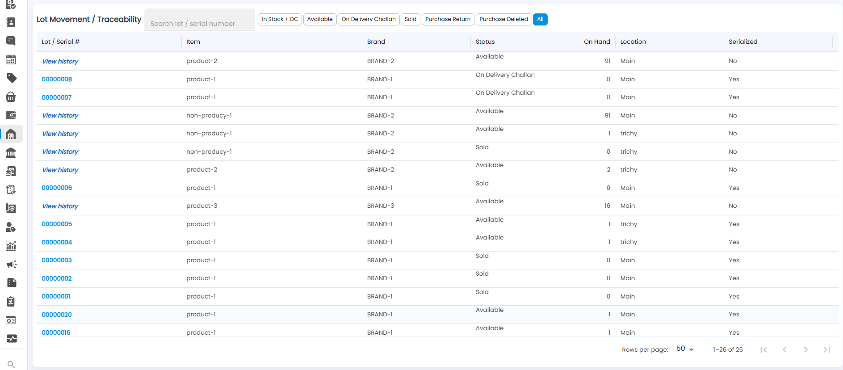Filter lots by Sold status

(411, 19)
